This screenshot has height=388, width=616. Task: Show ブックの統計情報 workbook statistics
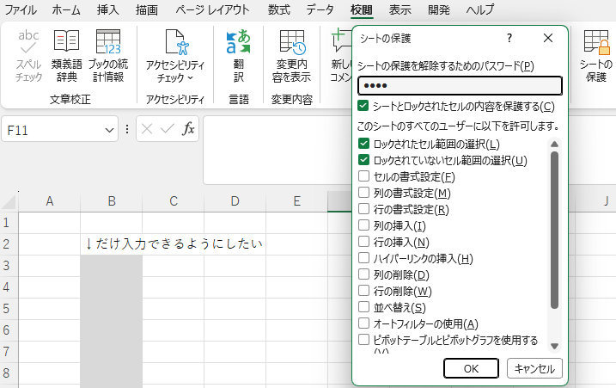pos(108,56)
